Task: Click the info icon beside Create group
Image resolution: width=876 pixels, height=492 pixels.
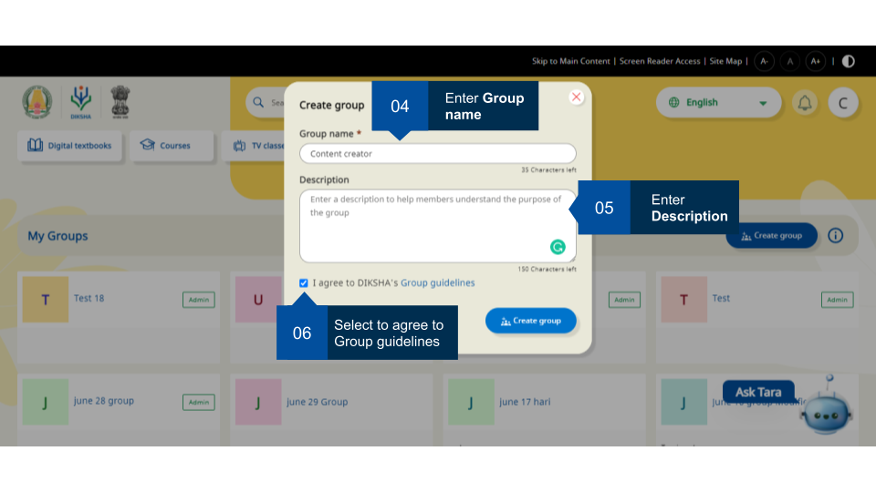Action: (835, 235)
